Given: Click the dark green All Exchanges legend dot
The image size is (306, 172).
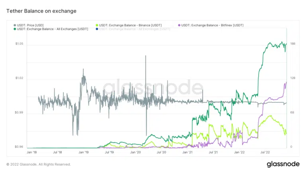Looking at the screenshot, I should (x=15, y=29).
